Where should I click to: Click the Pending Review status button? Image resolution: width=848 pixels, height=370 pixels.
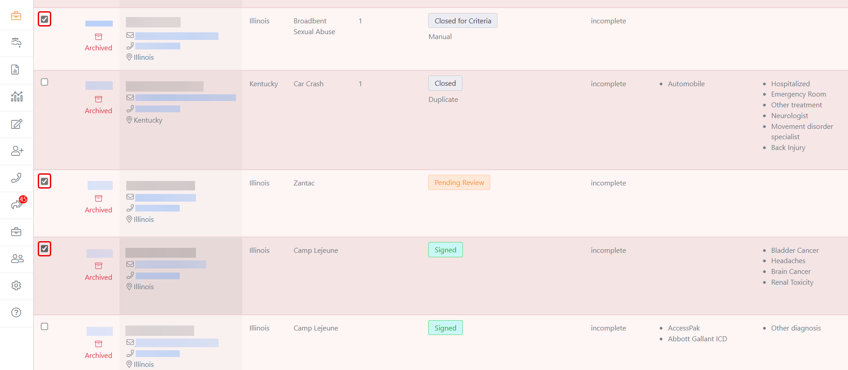coord(459,183)
